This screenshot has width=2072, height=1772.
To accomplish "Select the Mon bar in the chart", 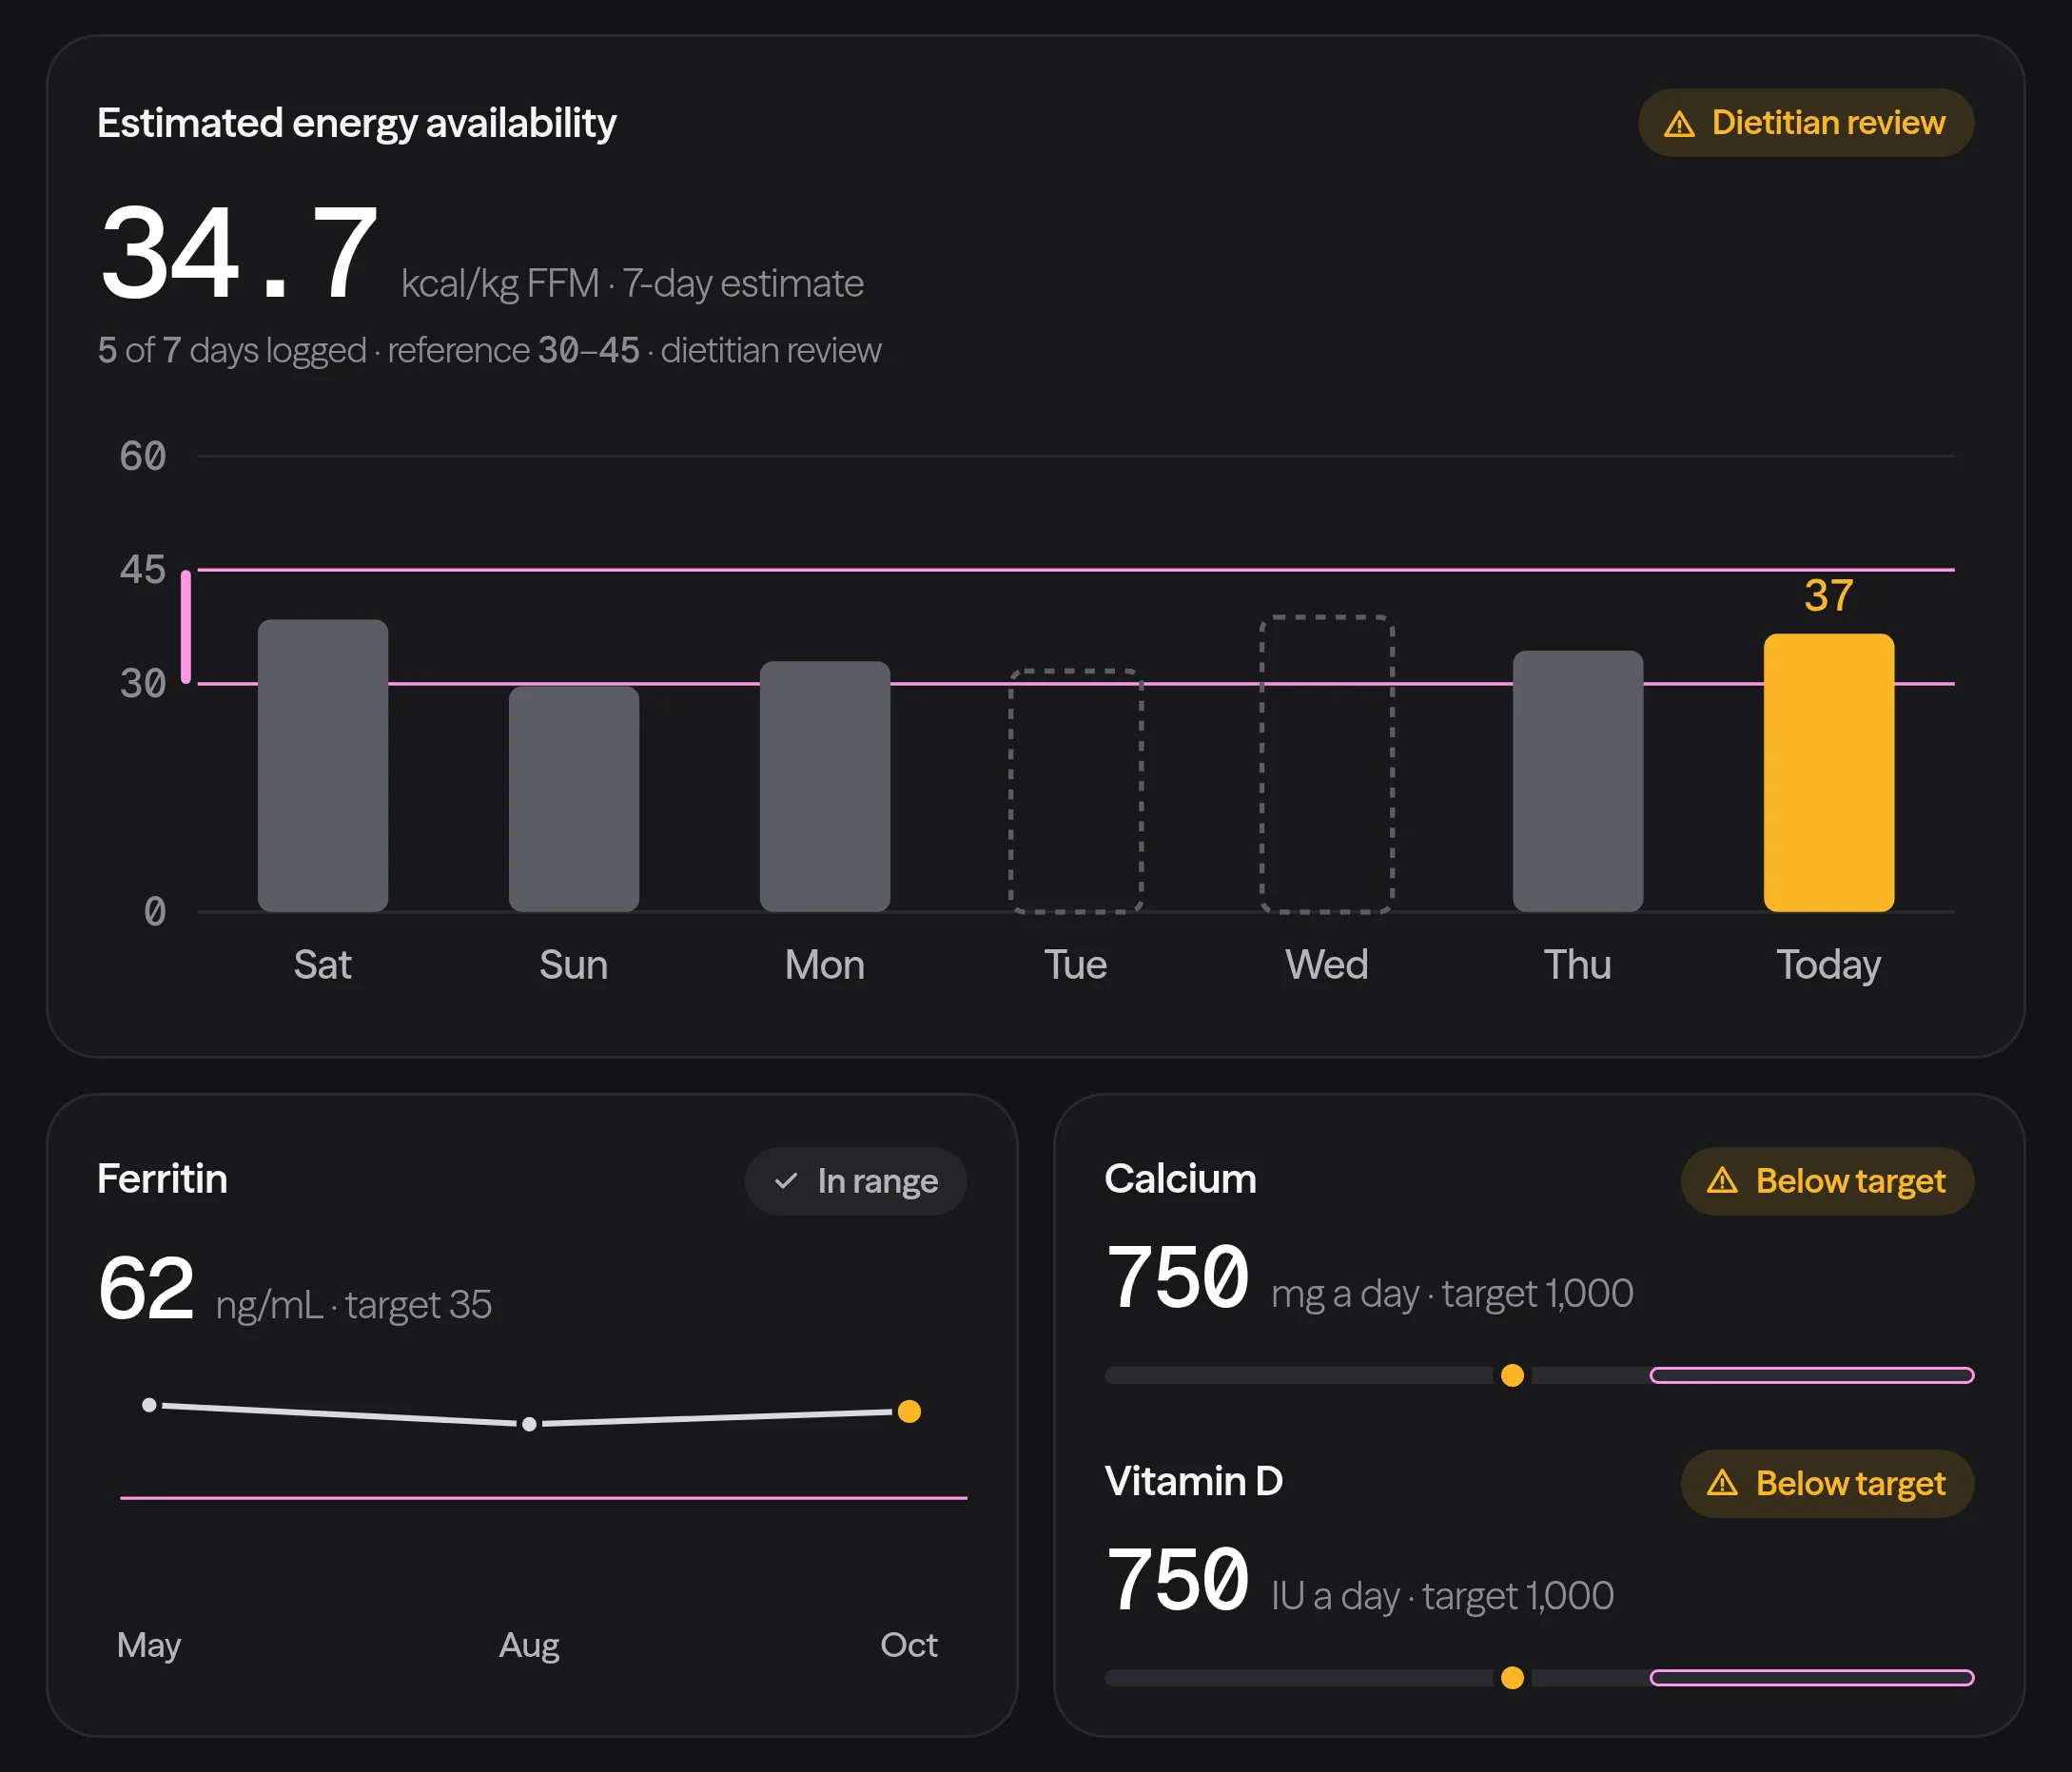I will click(x=825, y=786).
